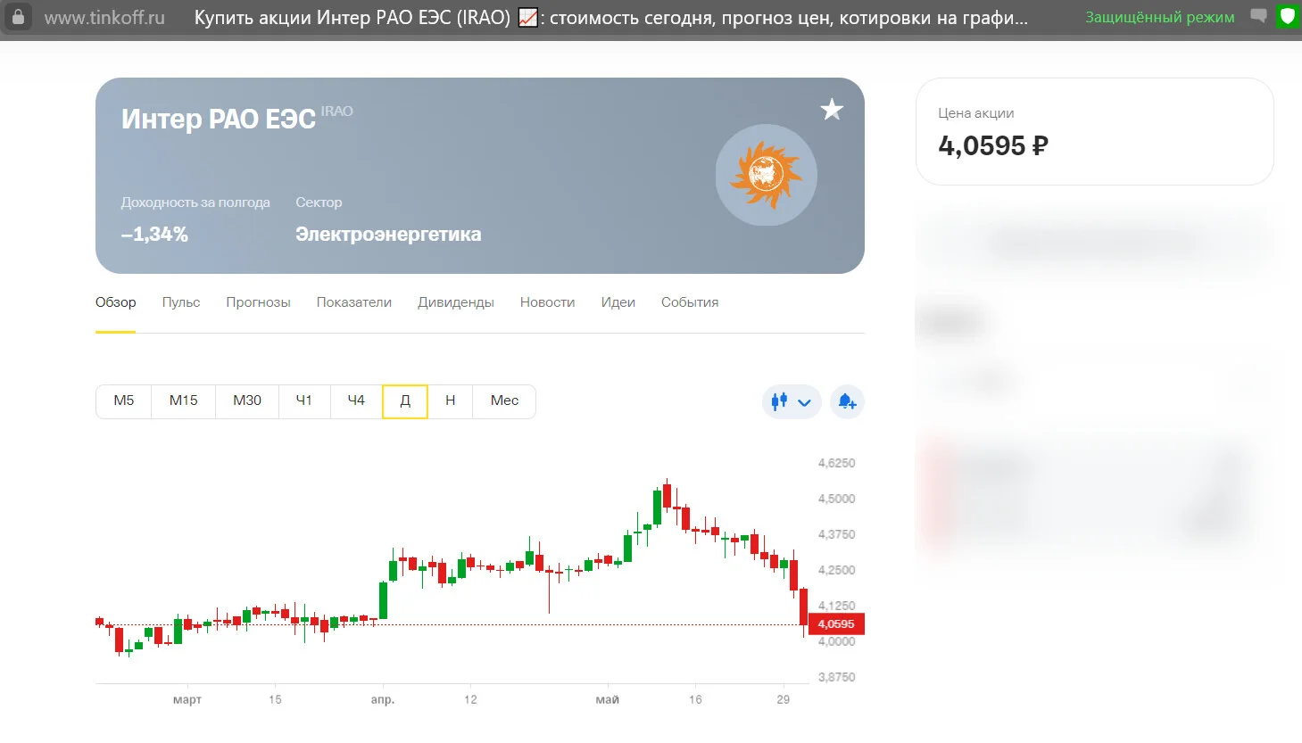Click the Электроэнергетика sector link

(x=388, y=235)
